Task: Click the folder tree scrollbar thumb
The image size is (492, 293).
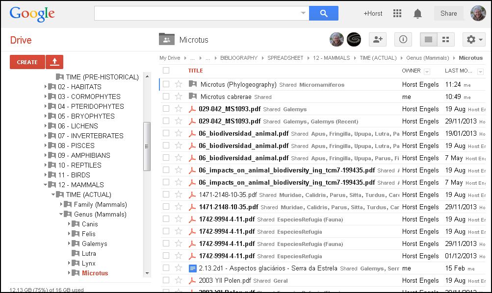Action: (147, 146)
